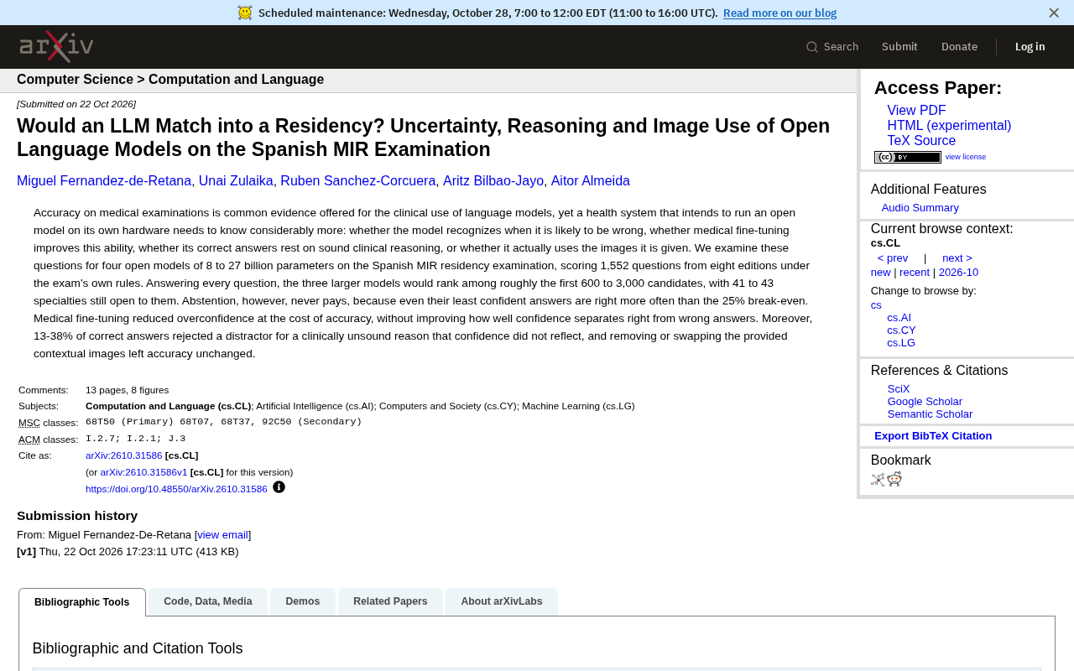Screen dimensions: 1074x671
Task: Click the search magnifier icon
Action: (812, 47)
